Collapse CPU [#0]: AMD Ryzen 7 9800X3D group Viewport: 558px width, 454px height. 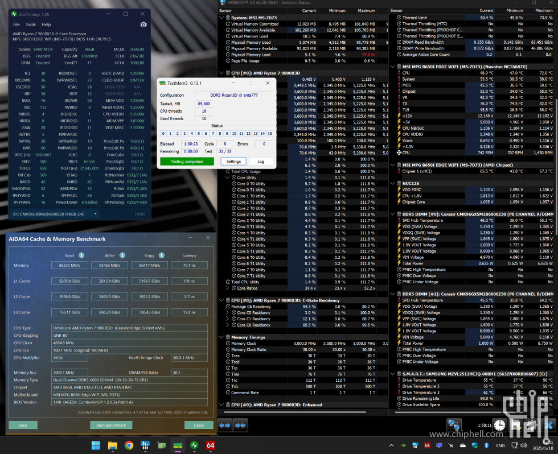click(x=221, y=73)
